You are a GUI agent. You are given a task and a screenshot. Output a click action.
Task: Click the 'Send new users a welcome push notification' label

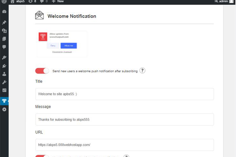pos(95,71)
